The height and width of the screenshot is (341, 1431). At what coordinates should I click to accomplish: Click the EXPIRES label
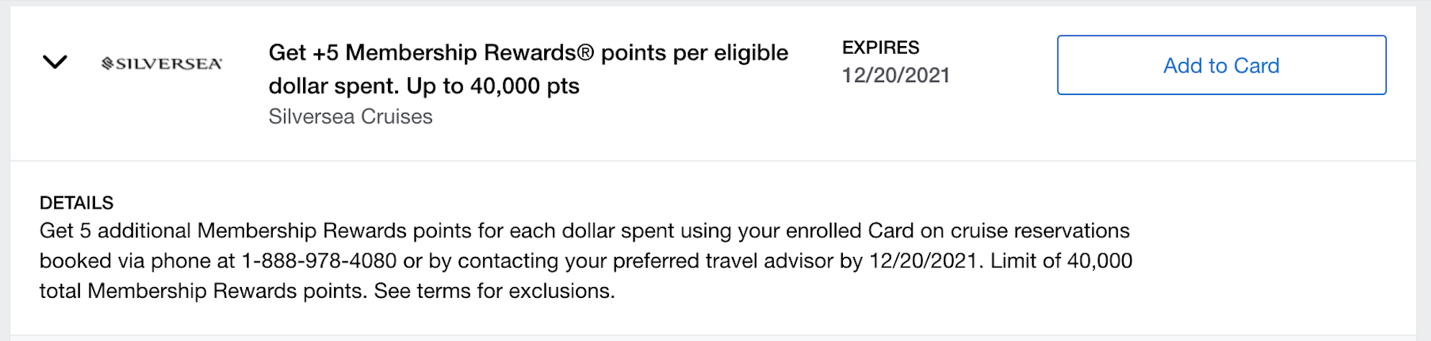880,47
